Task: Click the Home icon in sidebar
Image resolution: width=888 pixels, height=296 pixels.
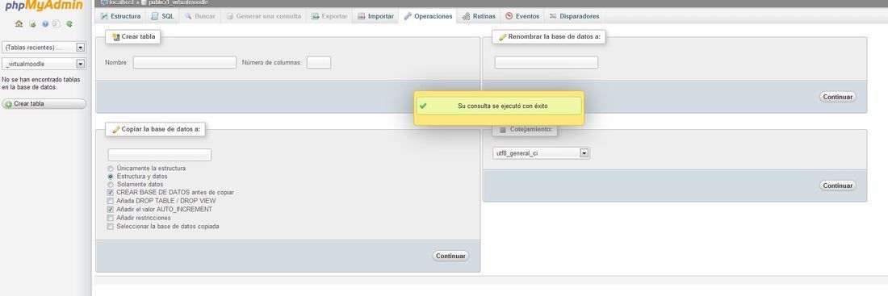Action: point(19,23)
